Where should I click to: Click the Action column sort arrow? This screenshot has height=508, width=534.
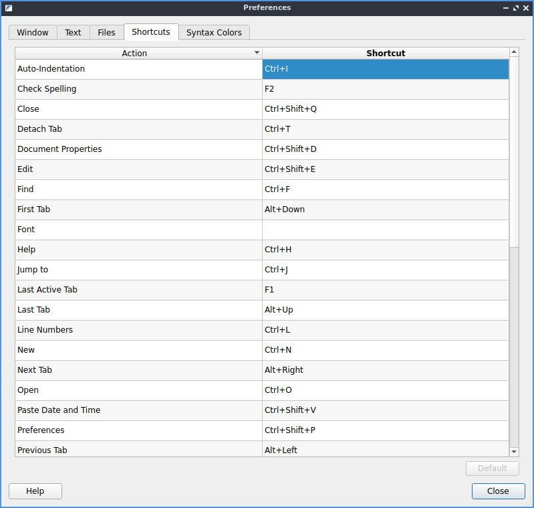[257, 53]
